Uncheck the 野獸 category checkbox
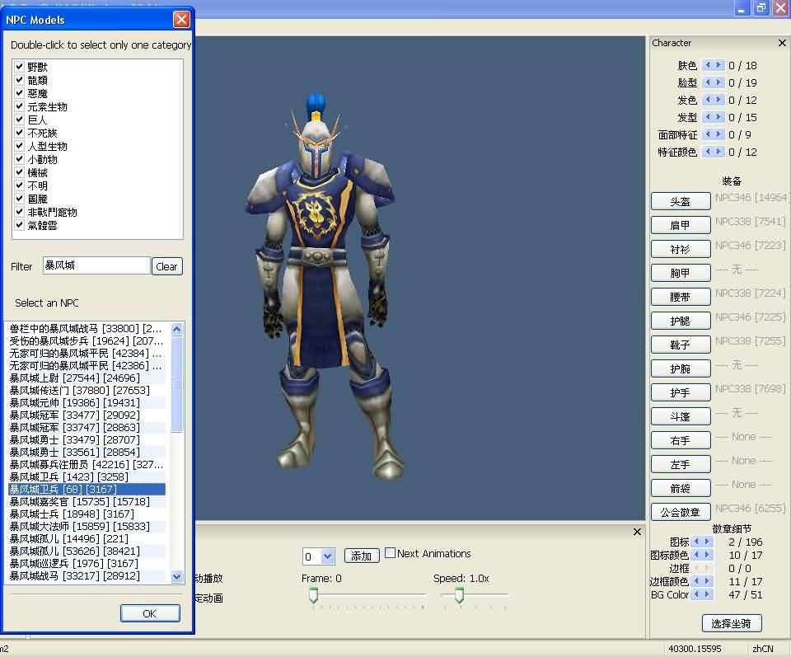 (x=19, y=66)
